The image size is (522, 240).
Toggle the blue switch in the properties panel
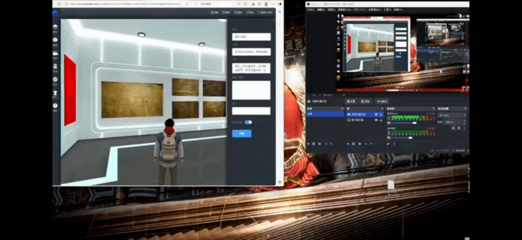point(248,122)
